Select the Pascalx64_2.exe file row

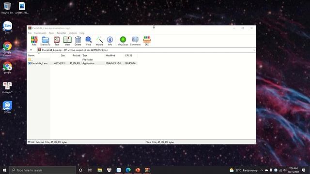[82, 63]
